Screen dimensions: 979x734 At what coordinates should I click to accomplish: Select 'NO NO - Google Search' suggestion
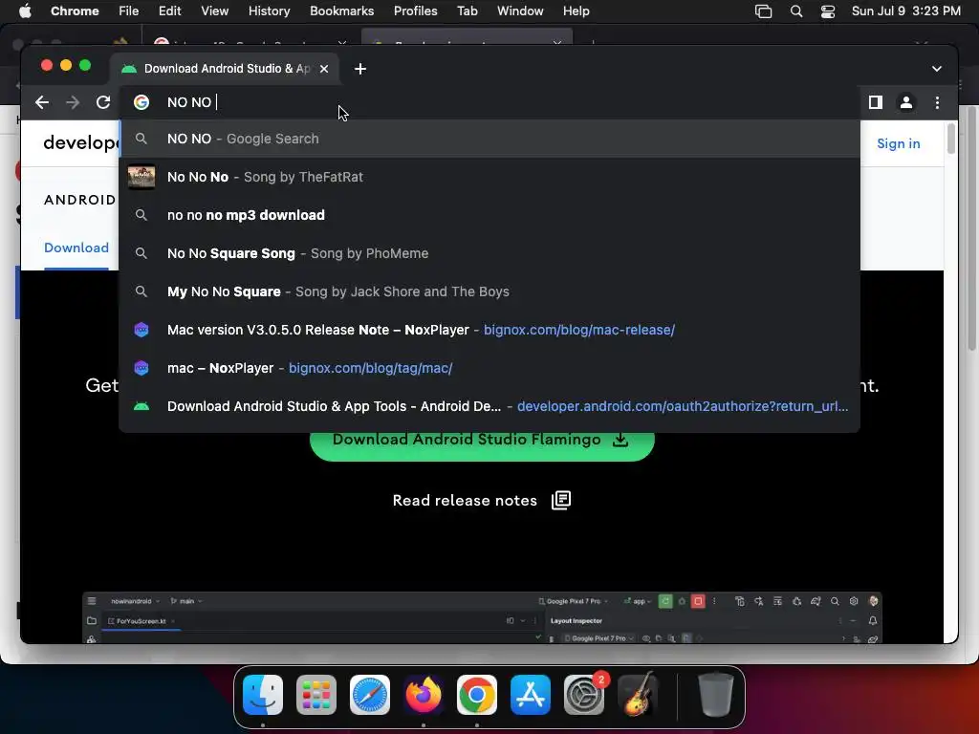click(x=490, y=139)
